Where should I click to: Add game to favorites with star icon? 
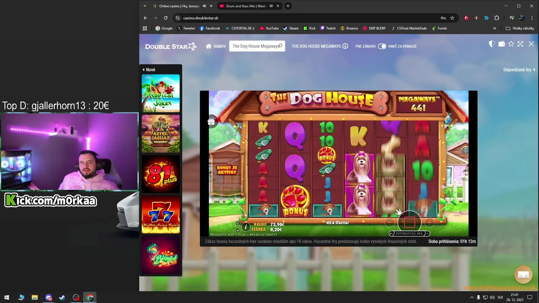click(511, 44)
